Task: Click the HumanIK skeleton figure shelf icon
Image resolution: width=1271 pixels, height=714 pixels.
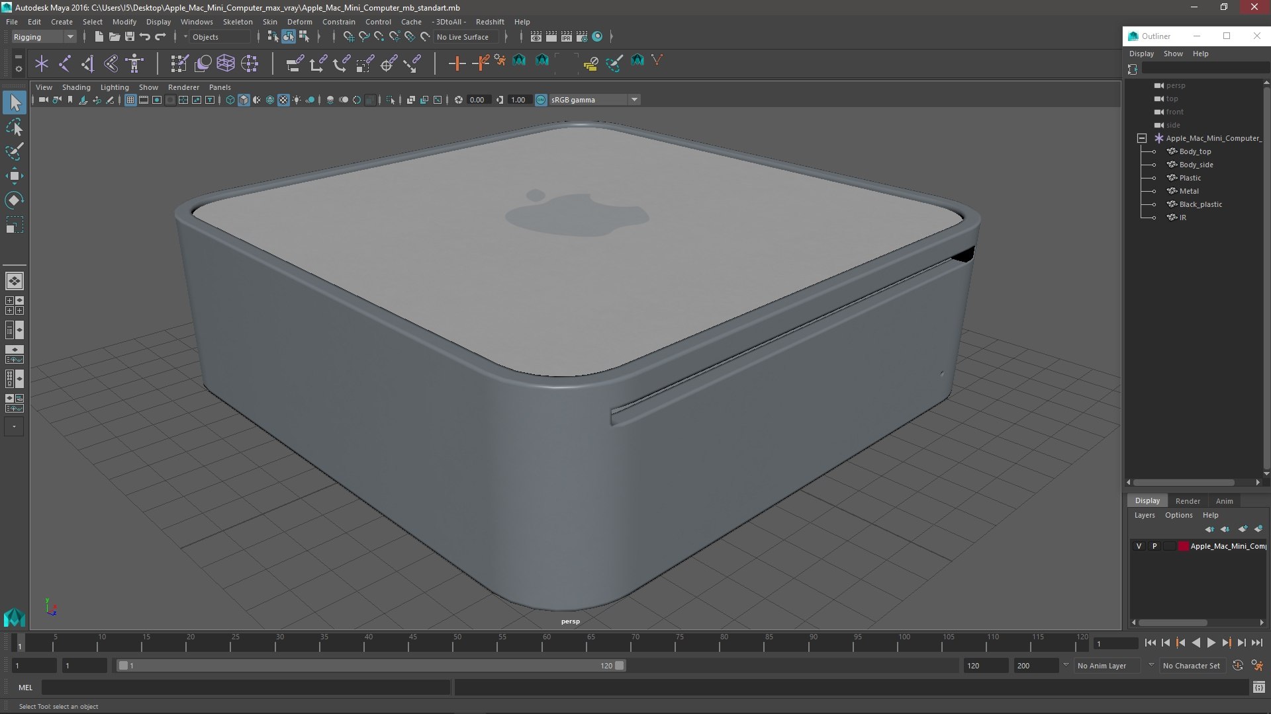Action: 134,63
